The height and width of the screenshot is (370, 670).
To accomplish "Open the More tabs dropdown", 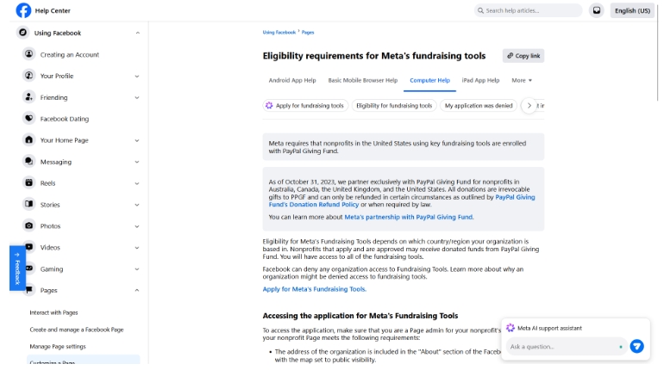I will click(522, 80).
